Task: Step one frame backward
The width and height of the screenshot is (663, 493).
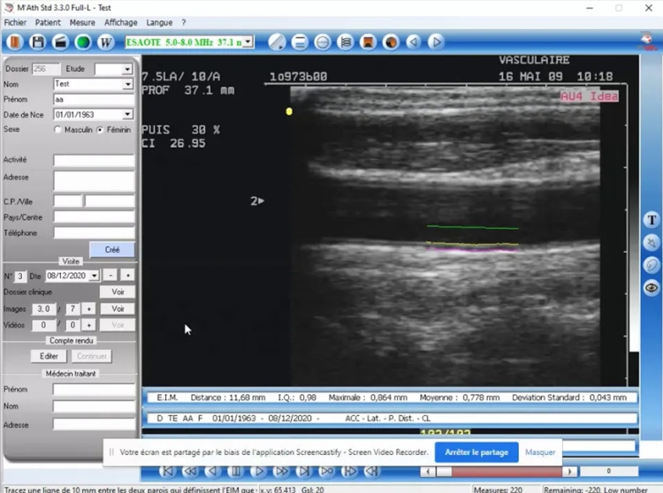Action: pos(214,471)
